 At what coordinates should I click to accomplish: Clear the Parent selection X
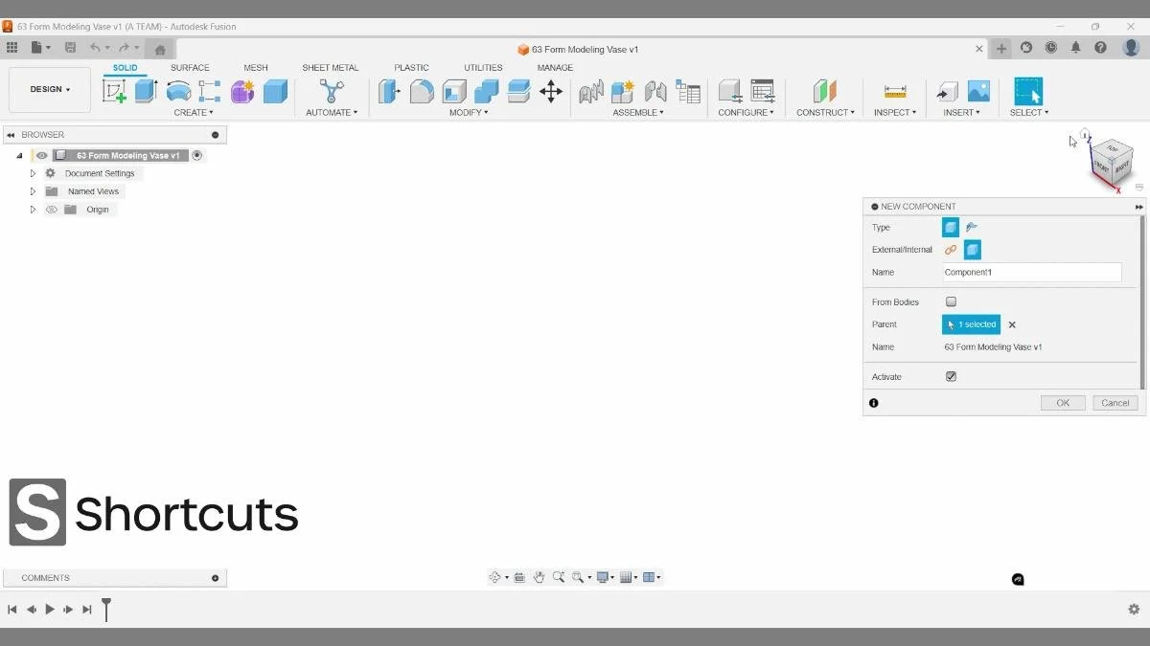(1012, 325)
